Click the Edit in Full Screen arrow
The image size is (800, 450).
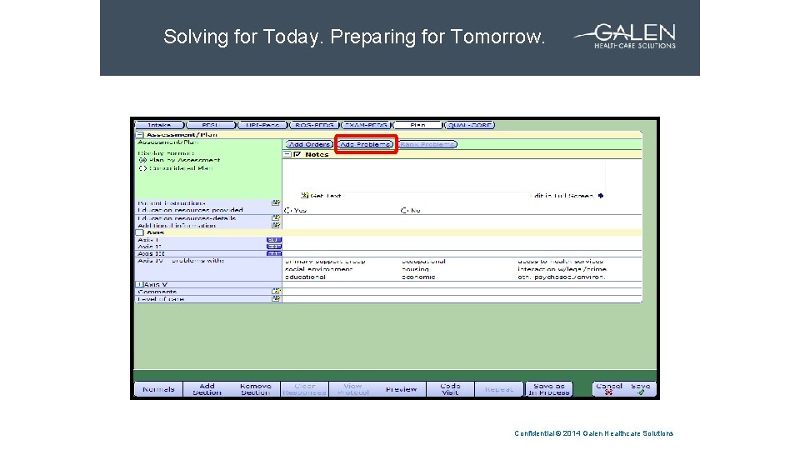[601, 195]
